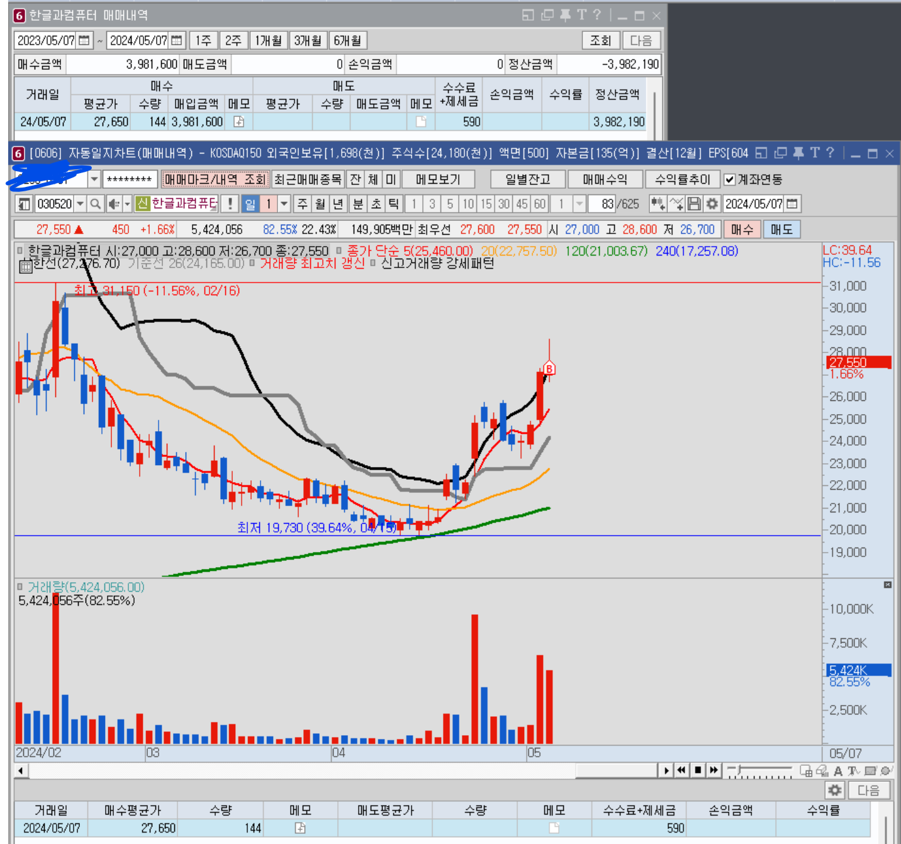Open sell memo icon in 24/05/07 row
901x844 pixels.
422,121
